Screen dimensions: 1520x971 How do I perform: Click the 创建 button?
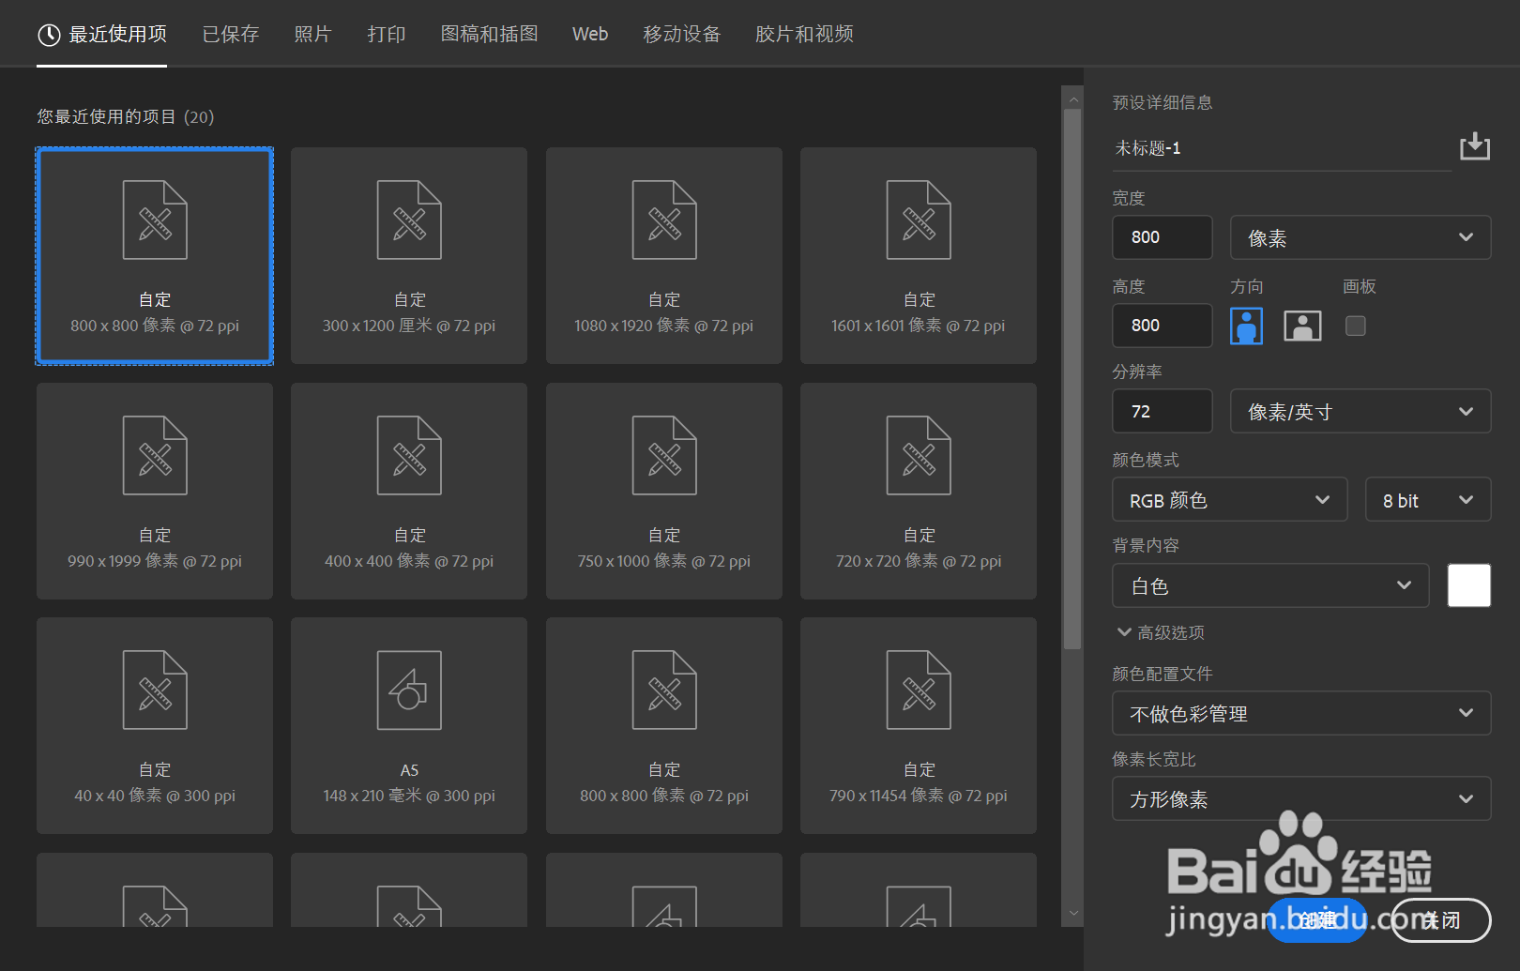tap(1317, 920)
